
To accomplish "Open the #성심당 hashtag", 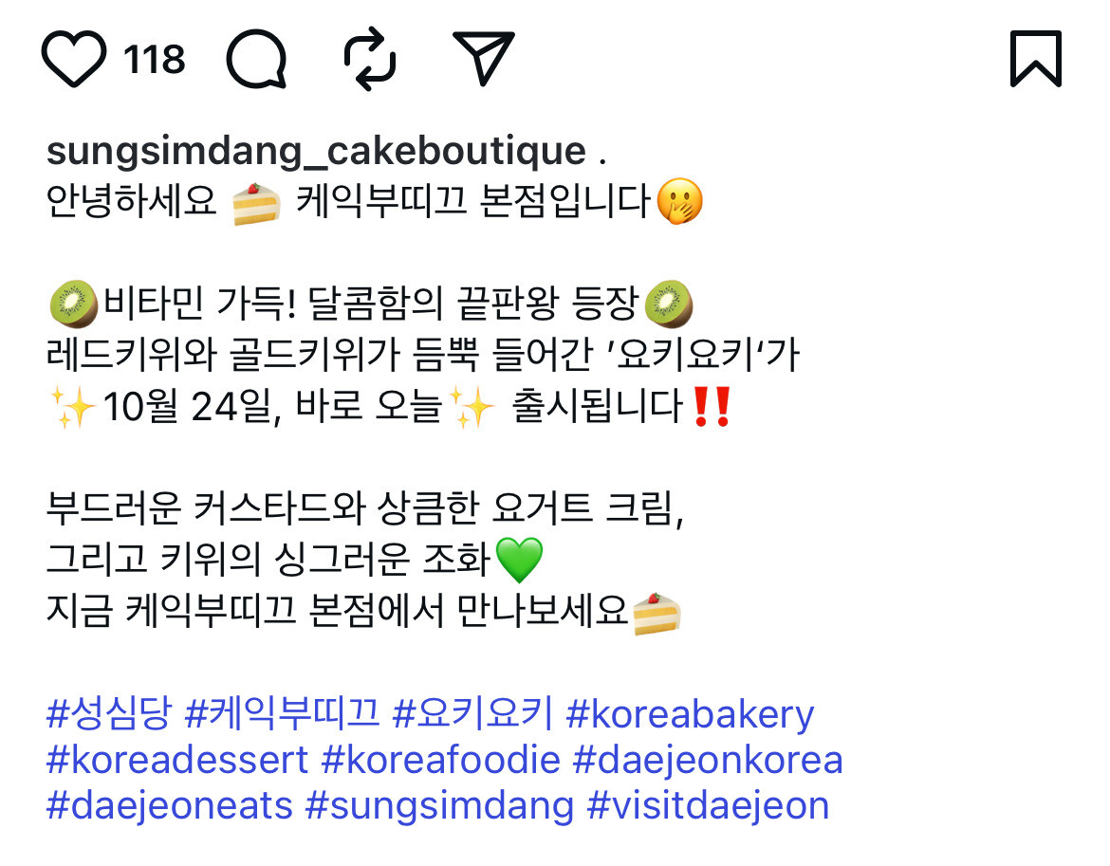I will pyautogui.click(x=109, y=712).
